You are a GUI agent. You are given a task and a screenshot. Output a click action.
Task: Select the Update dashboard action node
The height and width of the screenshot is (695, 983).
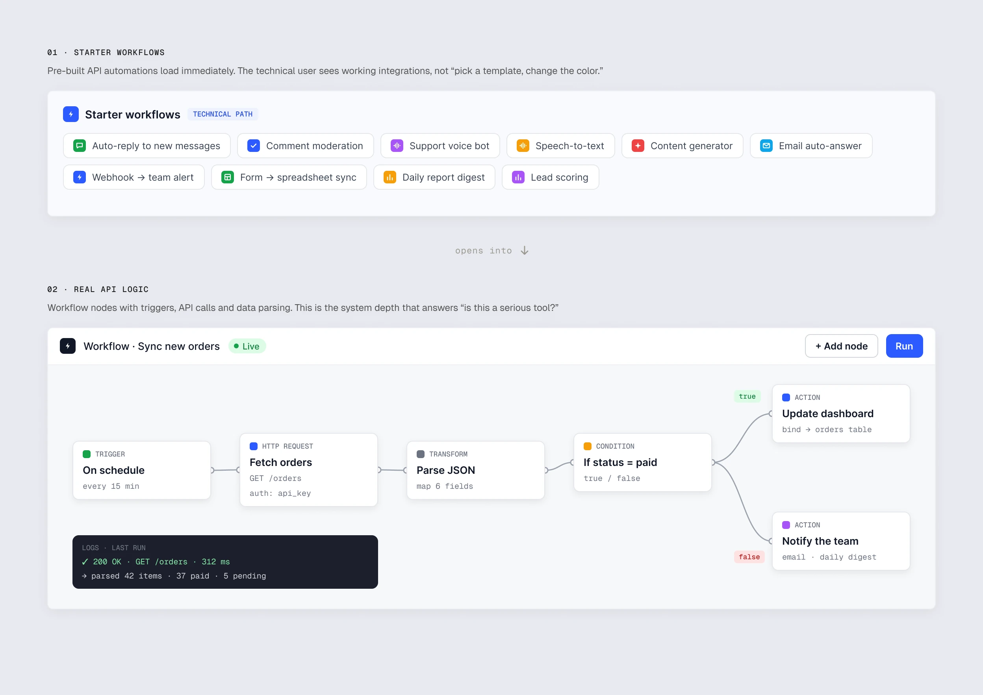(x=841, y=413)
